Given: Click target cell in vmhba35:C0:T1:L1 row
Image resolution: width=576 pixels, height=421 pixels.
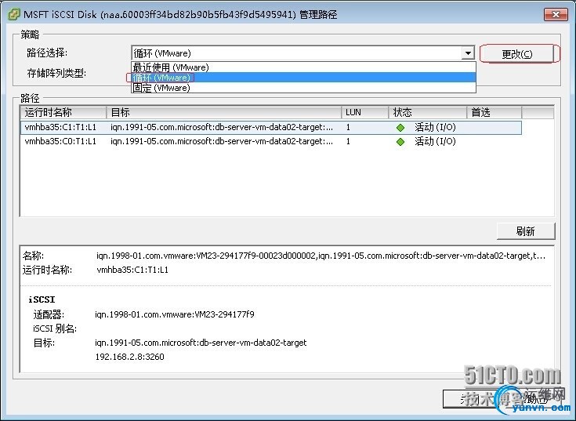Looking at the screenshot, I should coord(222,141).
